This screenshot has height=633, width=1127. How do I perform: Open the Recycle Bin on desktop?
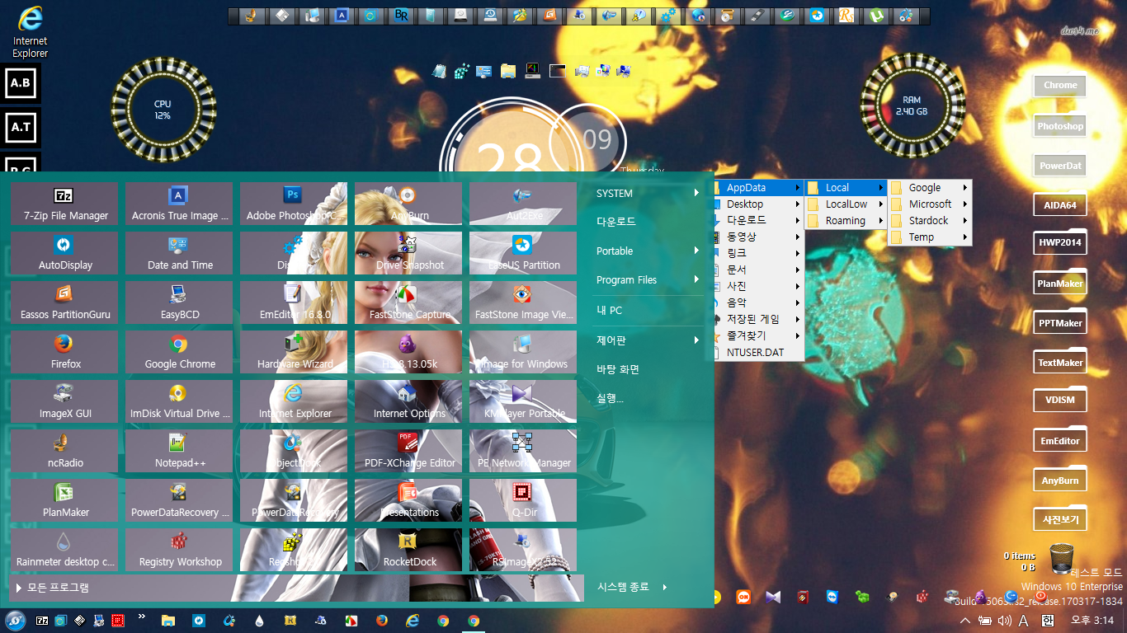pyautogui.click(x=1063, y=559)
